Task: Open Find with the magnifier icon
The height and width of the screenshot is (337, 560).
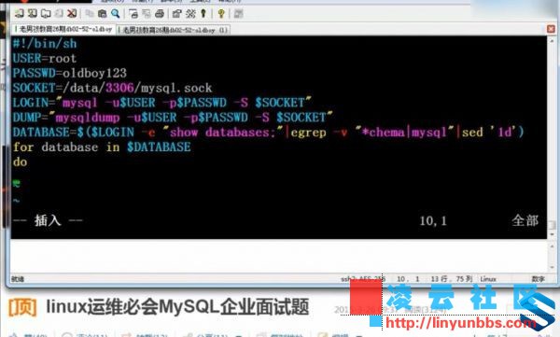Action: tap(116, 14)
